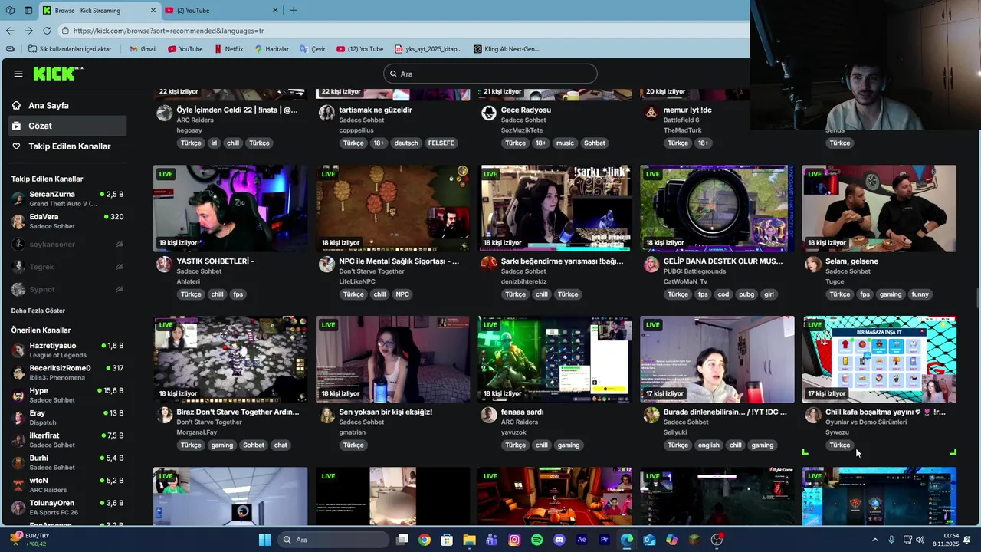The height and width of the screenshot is (552, 981).
Task: Open Selam, gelsene stream title
Action: pos(851,261)
